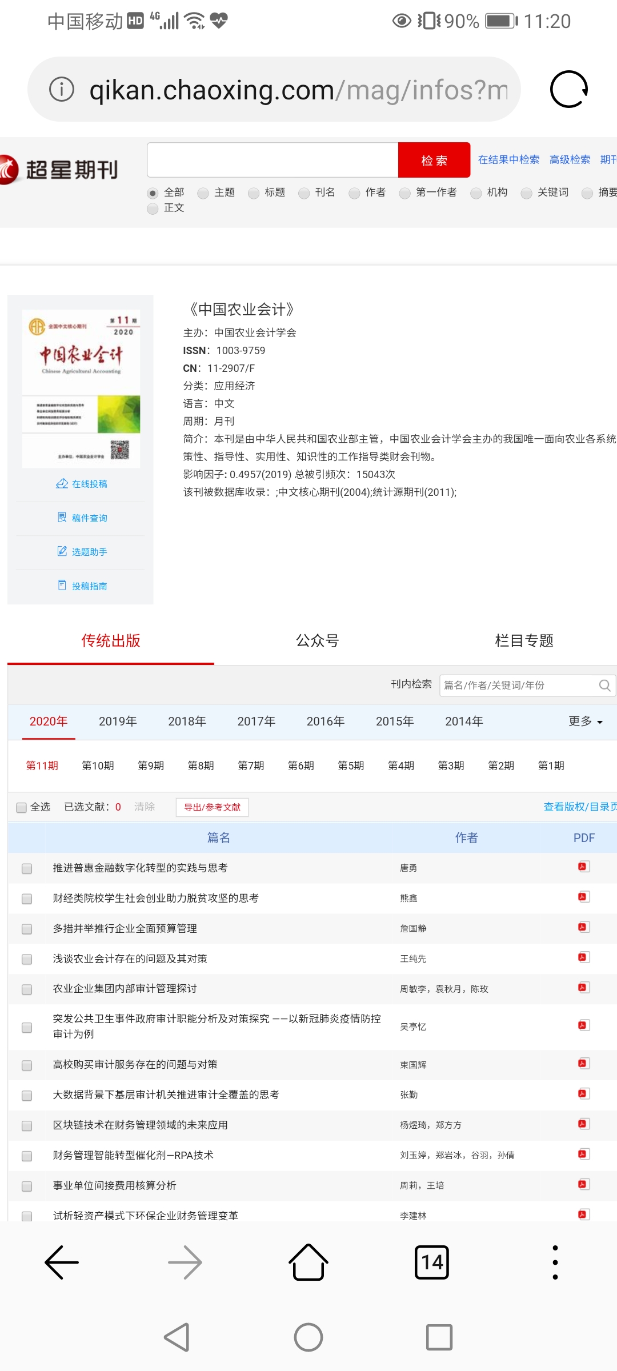Select the 2014年 year tab

pyautogui.click(x=464, y=721)
